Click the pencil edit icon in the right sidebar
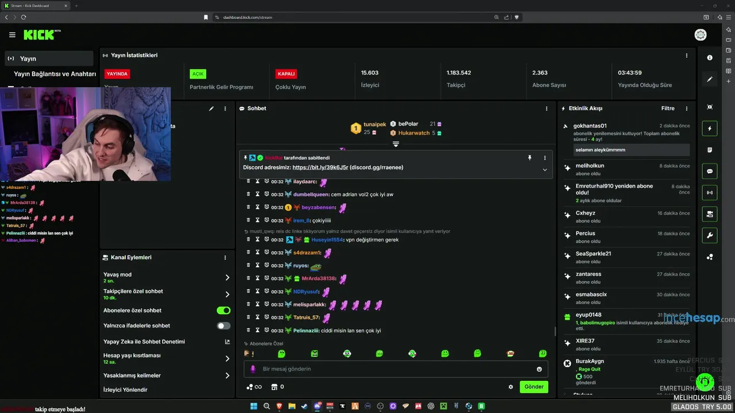The image size is (735, 413). point(710,79)
